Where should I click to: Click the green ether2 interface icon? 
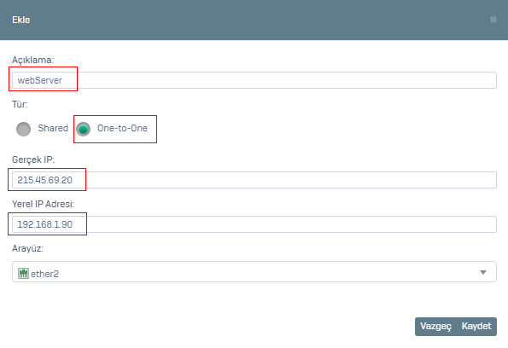pos(23,274)
